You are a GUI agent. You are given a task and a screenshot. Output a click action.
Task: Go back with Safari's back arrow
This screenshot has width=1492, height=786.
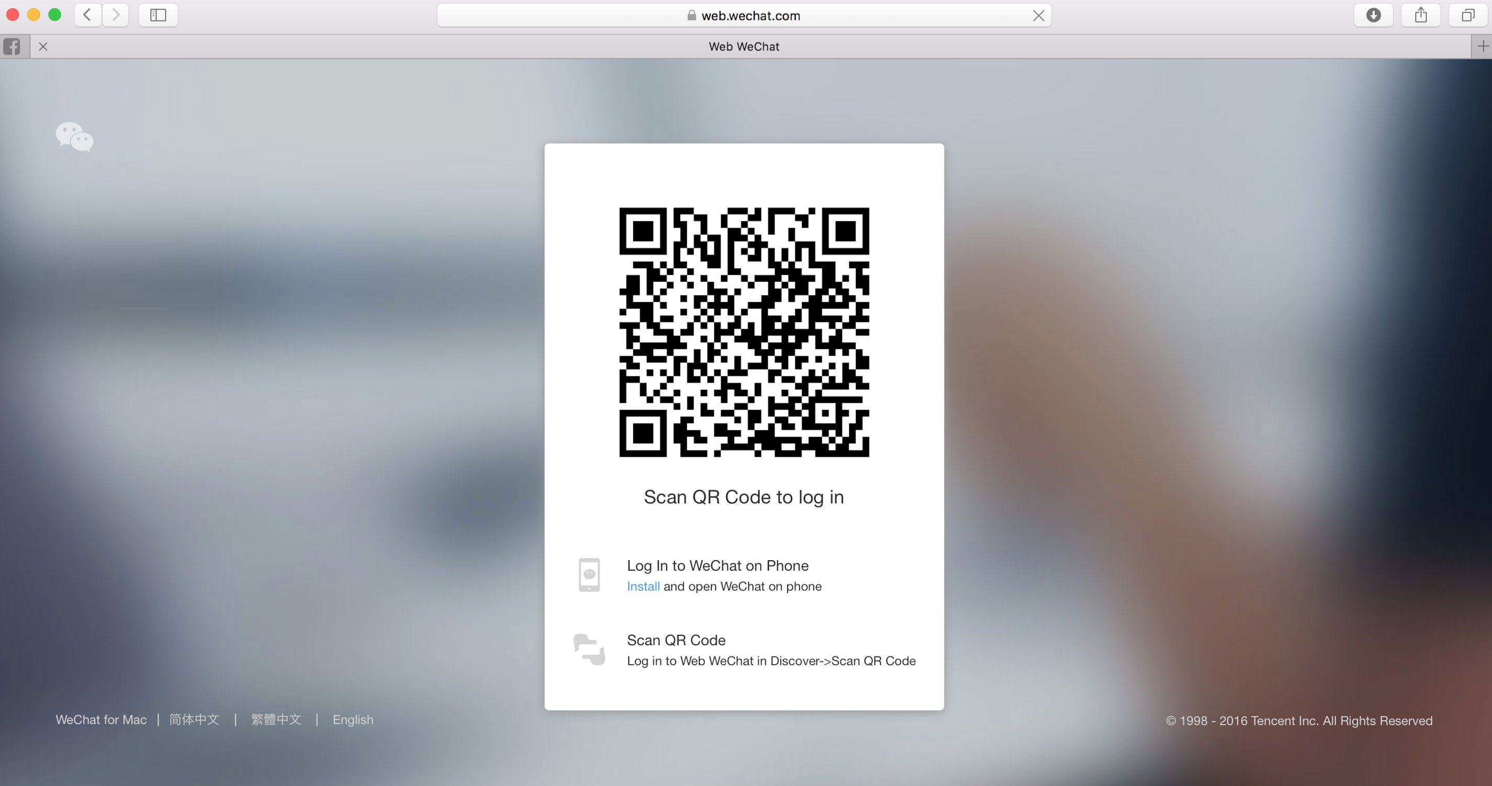point(88,15)
